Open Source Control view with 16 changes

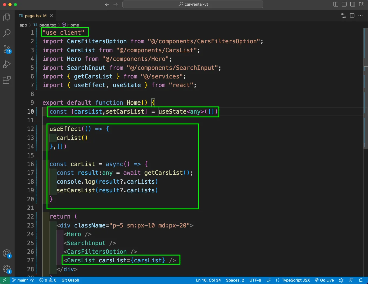click(7, 49)
